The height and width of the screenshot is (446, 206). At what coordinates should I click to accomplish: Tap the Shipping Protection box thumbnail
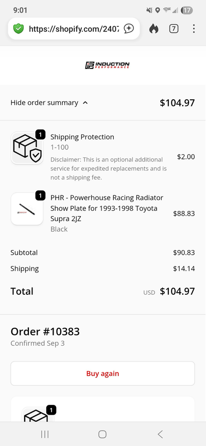[x=27, y=148]
